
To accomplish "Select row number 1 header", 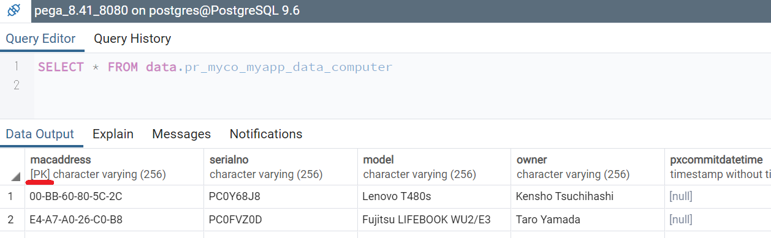I will click(12, 196).
